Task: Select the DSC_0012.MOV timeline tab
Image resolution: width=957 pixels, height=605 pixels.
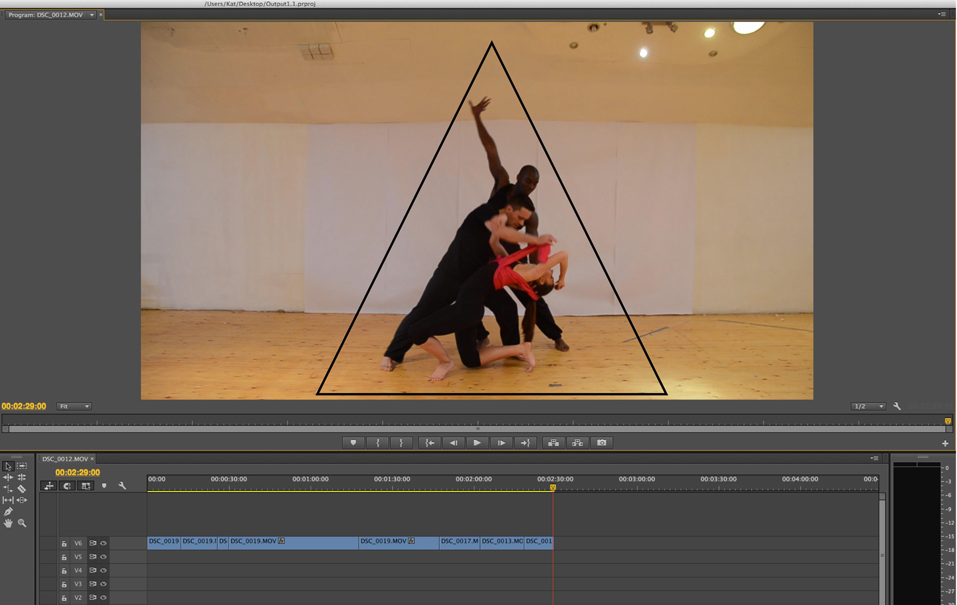Action: 65,459
